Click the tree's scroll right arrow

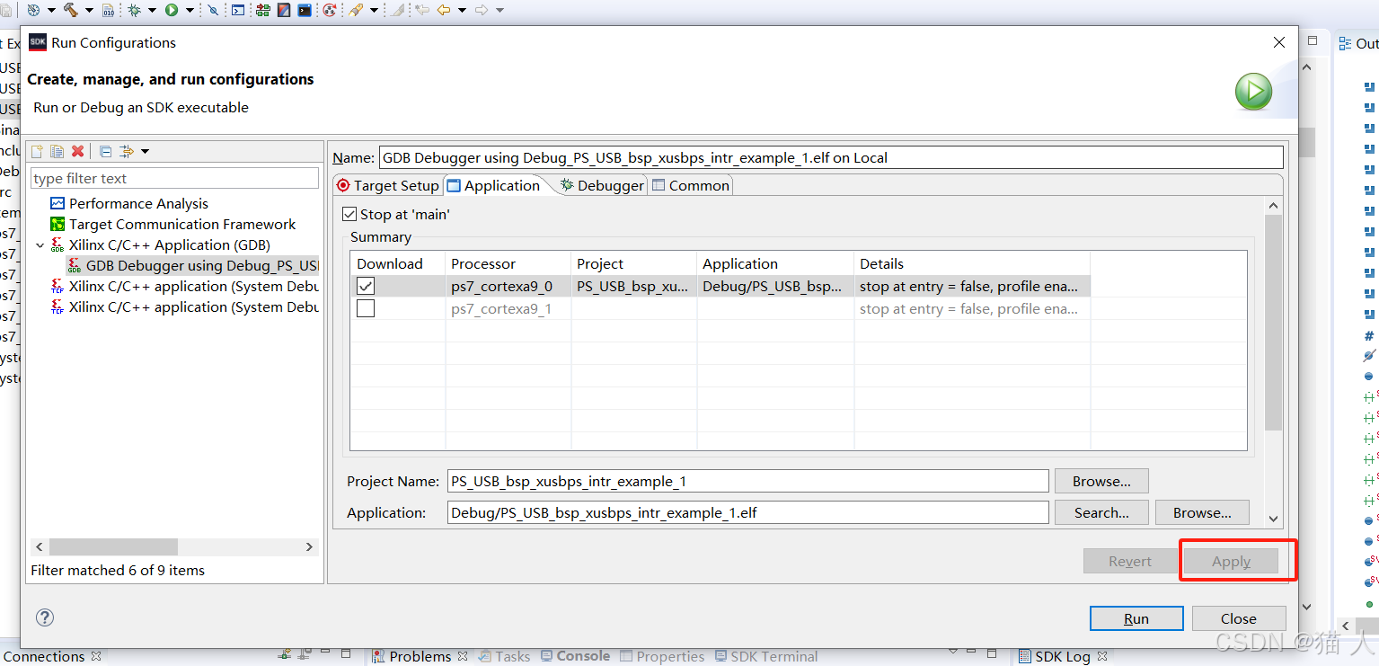pyautogui.click(x=309, y=546)
